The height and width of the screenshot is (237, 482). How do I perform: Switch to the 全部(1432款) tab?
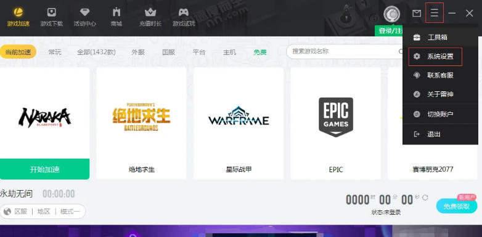tap(97, 52)
